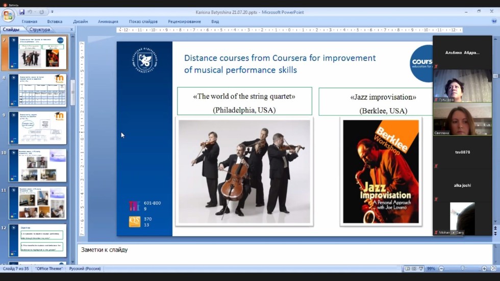Viewport: 500px width, 281px height.
Task: Switch to Normal view in status bar
Action: click(x=407, y=268)
